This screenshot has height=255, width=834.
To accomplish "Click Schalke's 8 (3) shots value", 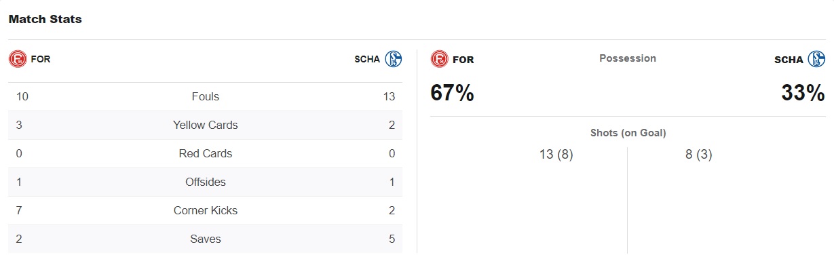I will pos(699,155).
